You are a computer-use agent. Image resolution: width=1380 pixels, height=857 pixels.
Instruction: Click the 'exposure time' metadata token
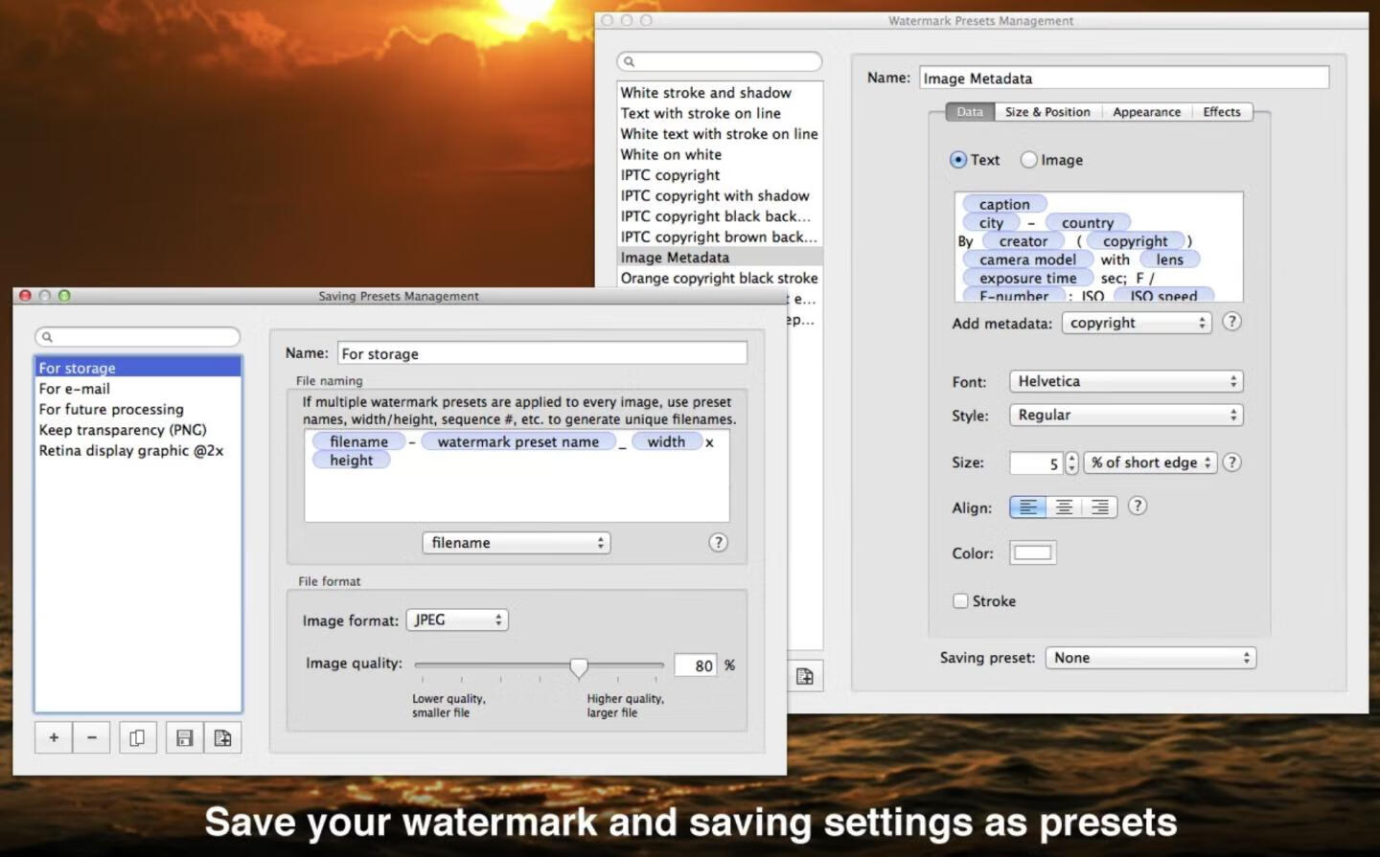point(1028,278)
